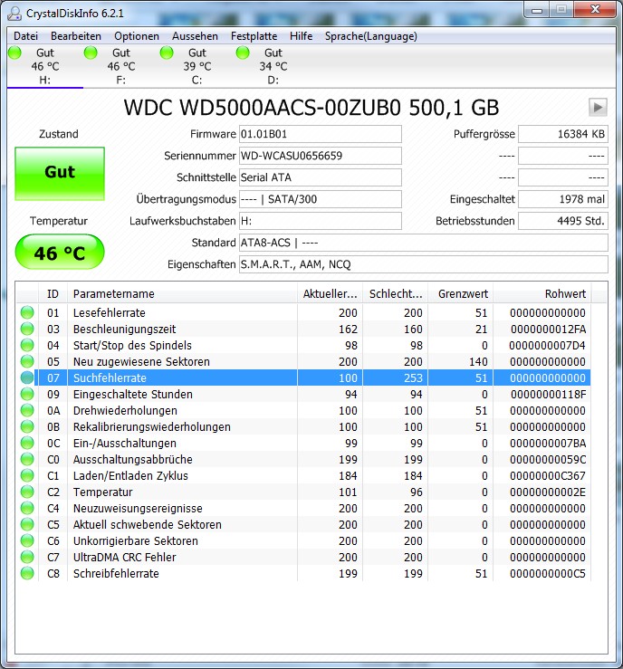
Task: Open the Optionen menu
Action: (137, 36)
